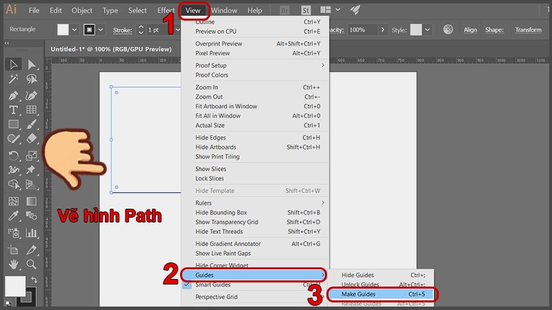The image size is (552, 310).
Task: Open Adobe Bridge via Br icon
Action: [x=284, y=10]
